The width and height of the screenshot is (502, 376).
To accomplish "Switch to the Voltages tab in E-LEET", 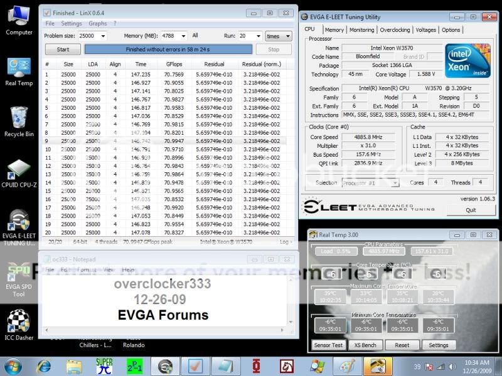I will 425,29.
